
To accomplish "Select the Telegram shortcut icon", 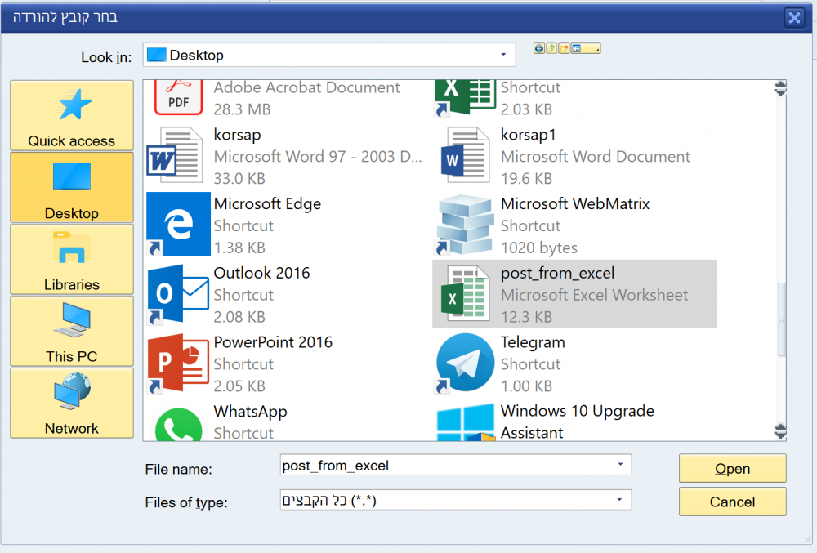I will click(x=465, y=363).
